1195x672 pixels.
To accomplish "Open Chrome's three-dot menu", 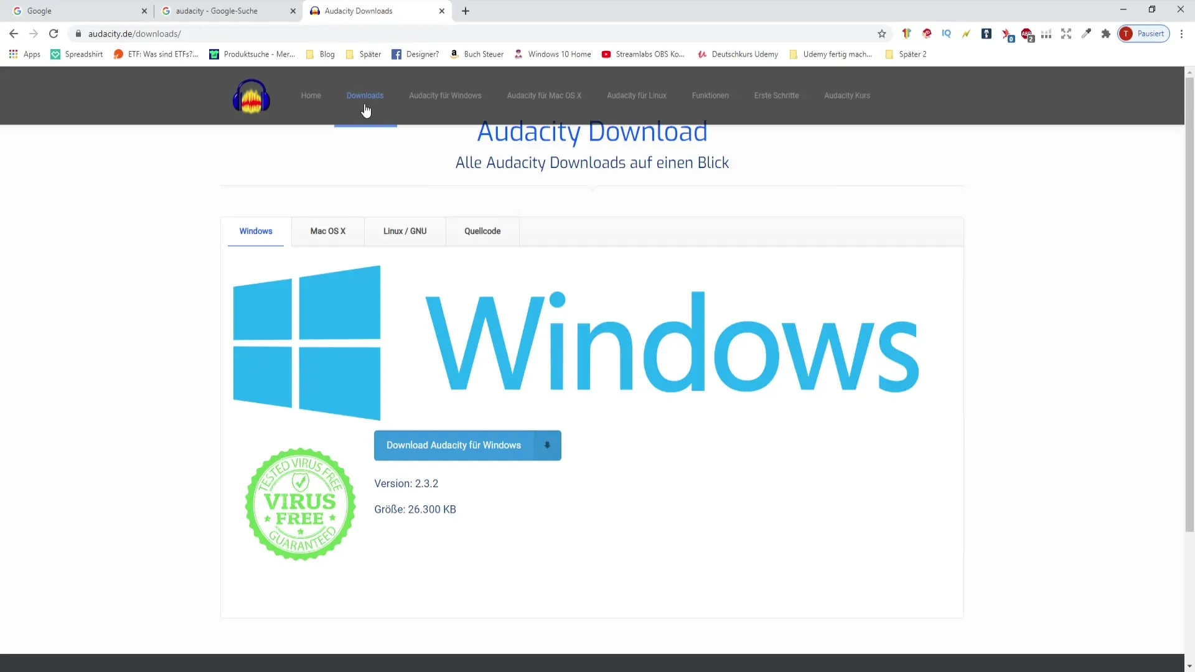I will point(1181,34).
